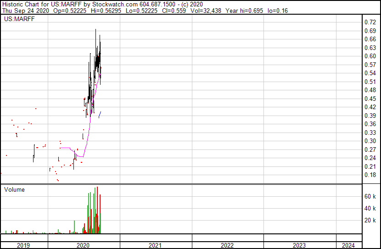Click the Year hi=0.695 header value
381x249 pixels.
244,11
